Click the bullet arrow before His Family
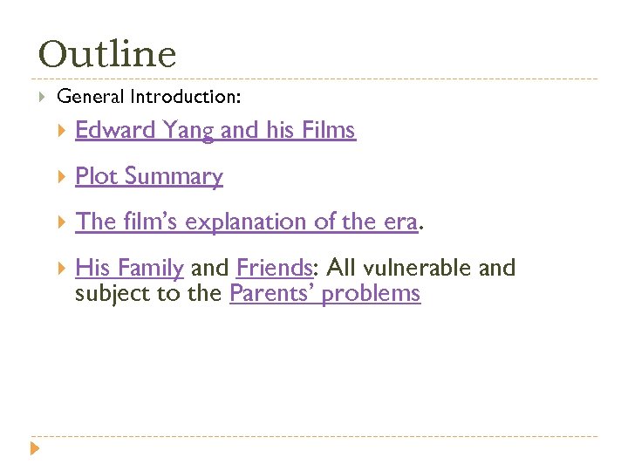The image size is (628, 471). click(x=60, y=268)
